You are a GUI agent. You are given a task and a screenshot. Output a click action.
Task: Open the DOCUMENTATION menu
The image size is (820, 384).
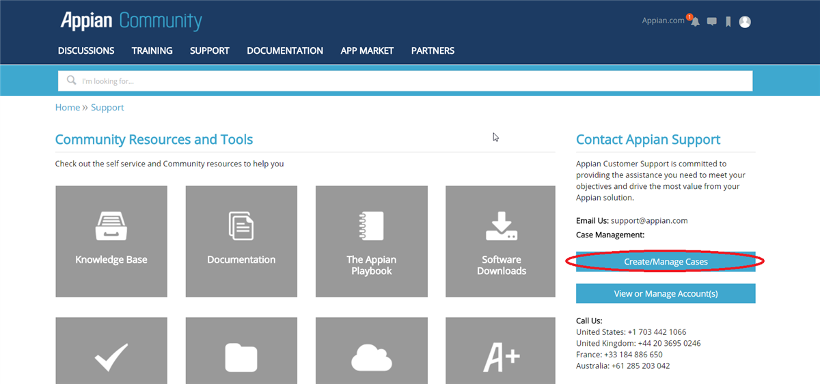[x=285, y=50]
